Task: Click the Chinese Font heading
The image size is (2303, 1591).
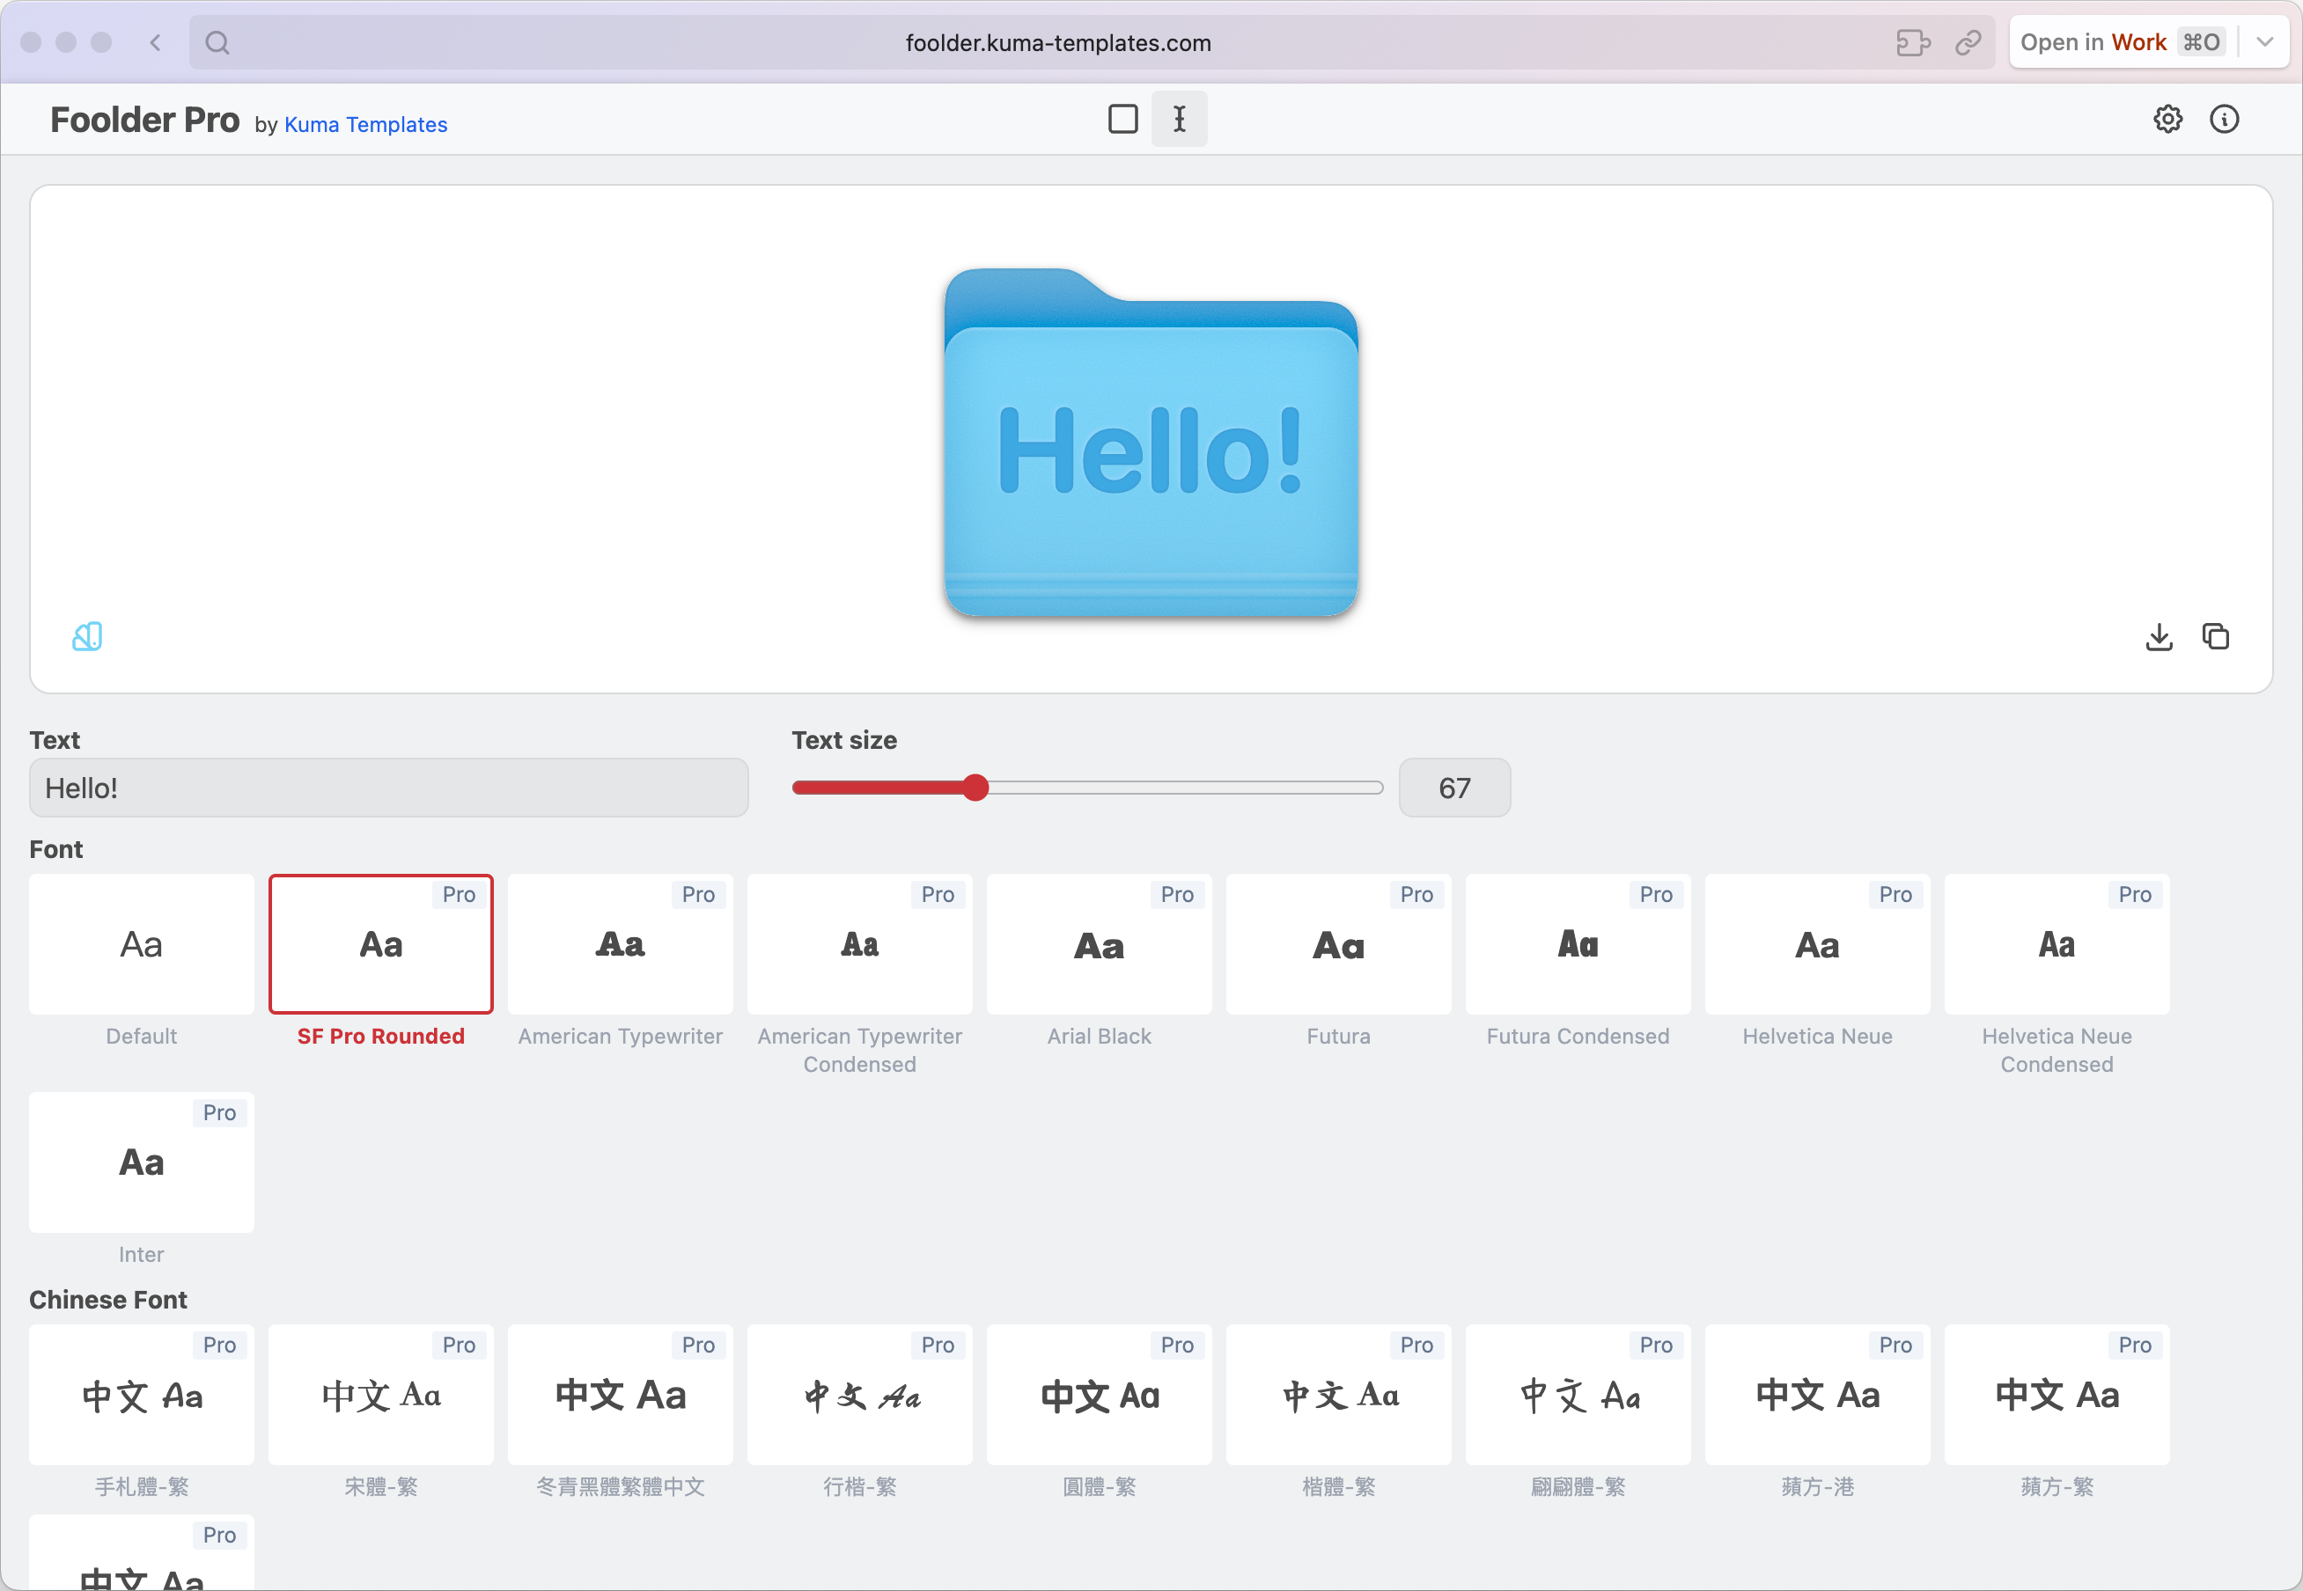Action: click(107, 1300)
